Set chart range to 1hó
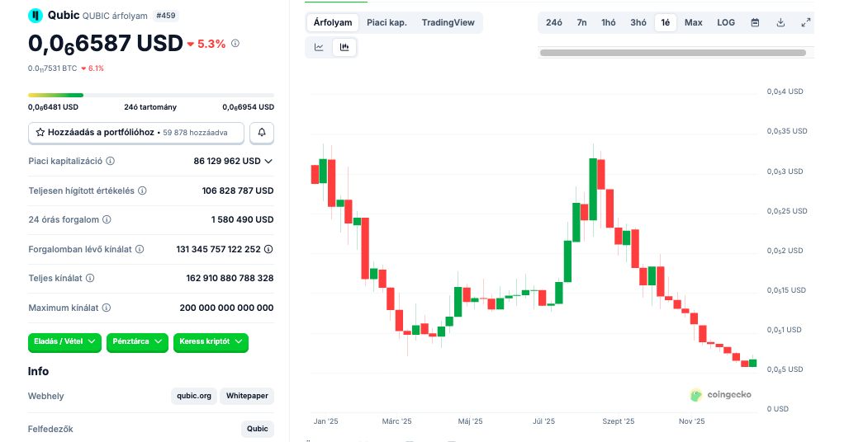Screen dimensions: 849x442 coord(608,23)
